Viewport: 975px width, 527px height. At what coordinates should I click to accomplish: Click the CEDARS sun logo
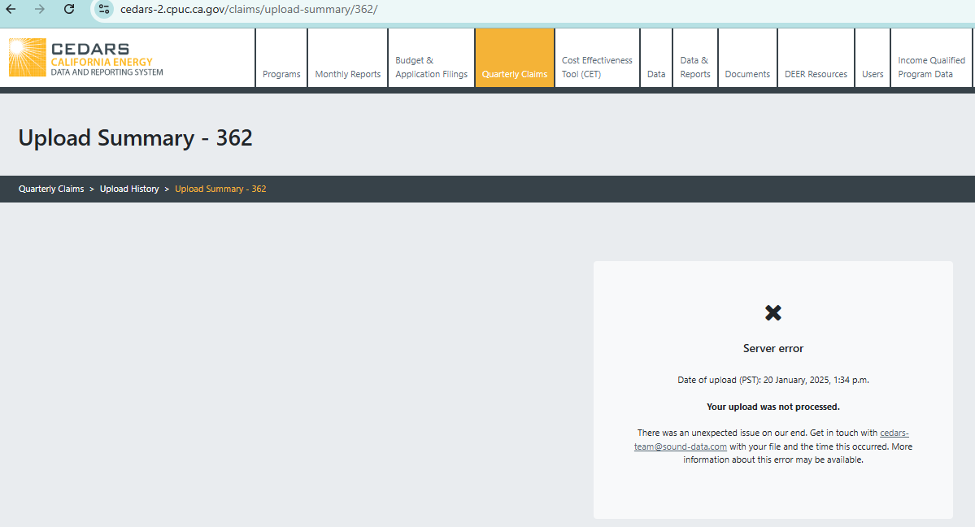tap(27, 58)
